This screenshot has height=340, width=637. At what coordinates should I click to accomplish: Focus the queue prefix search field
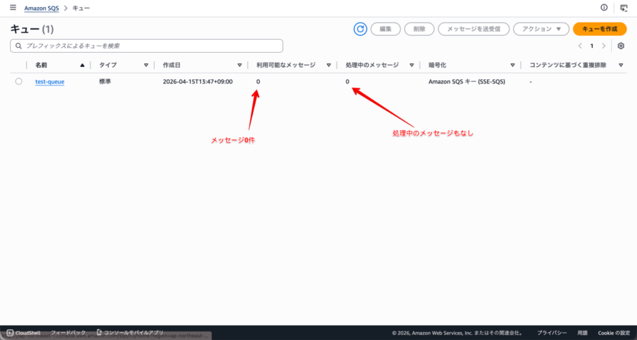point(147,46)
